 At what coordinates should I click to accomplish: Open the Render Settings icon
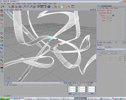click(x=45, y=7)
